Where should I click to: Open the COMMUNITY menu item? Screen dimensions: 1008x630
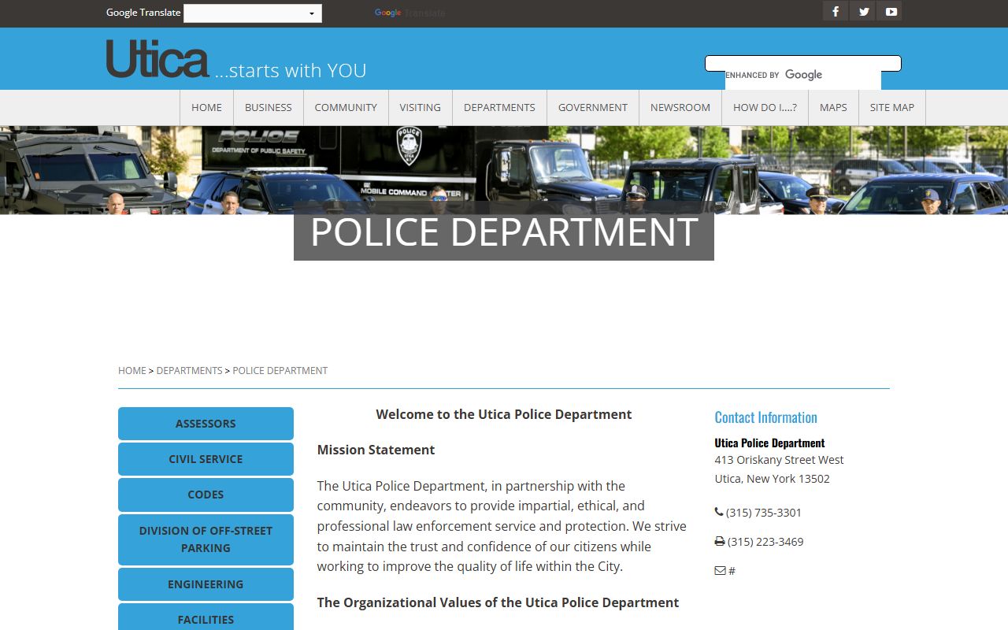pyautogui.click(x=346, y=108)
